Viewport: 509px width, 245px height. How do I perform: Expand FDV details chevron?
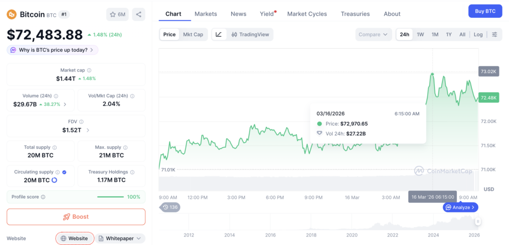coord(88,130)
